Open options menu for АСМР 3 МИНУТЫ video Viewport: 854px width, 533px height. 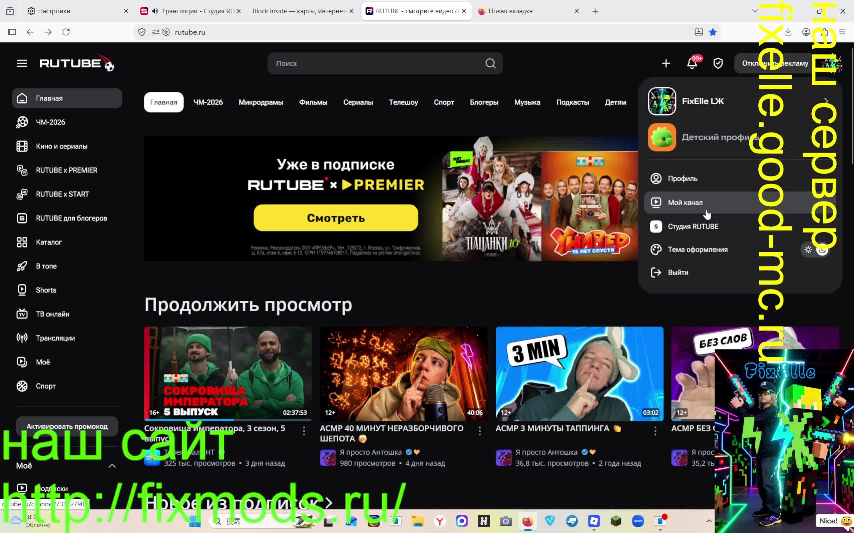click(655, 431)
